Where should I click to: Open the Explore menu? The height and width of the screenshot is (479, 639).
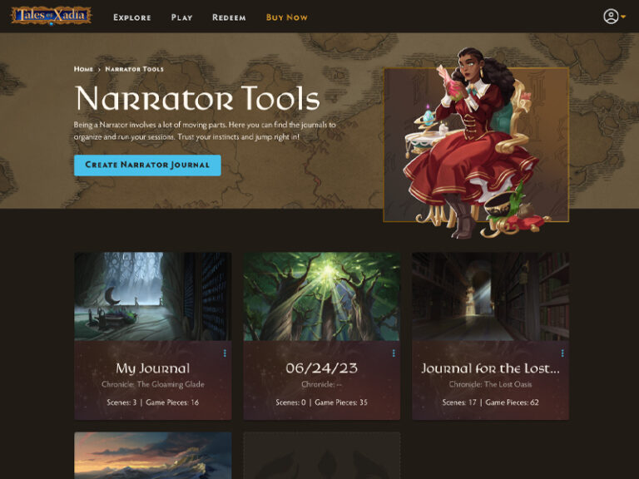pos(132,17)
